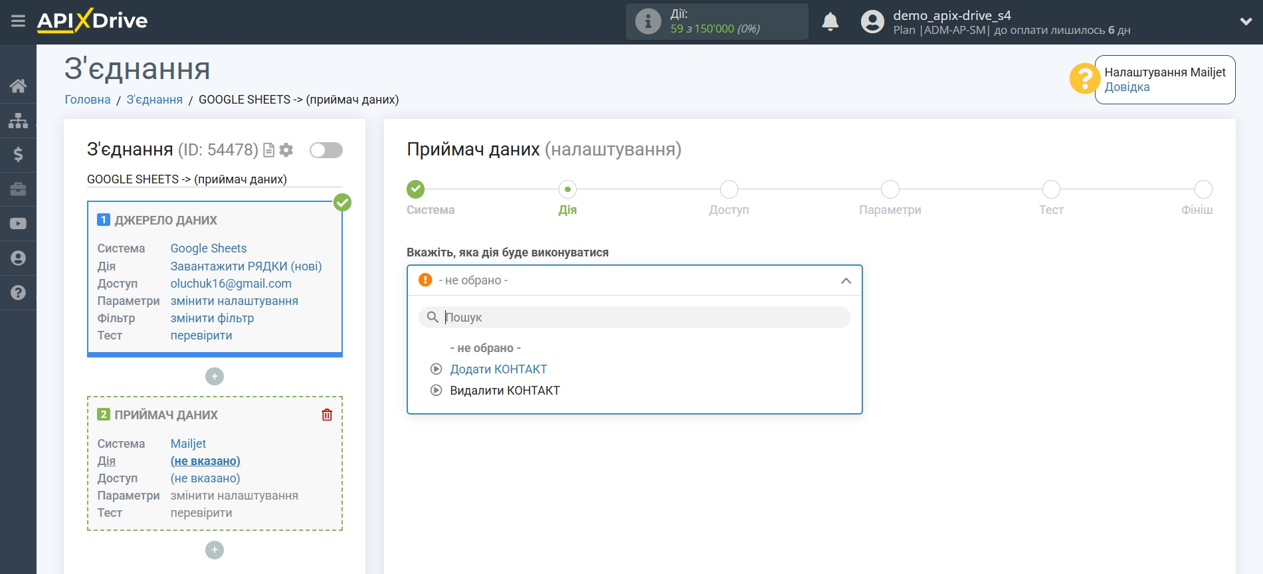This screenshot has width=1263, height=574.
Task: Delete the data receiver with the trash icon
Action: (327, 415)
